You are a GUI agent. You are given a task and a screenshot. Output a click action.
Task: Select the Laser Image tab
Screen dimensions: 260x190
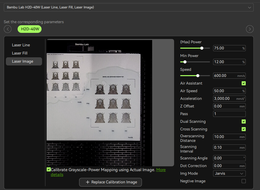24,61
